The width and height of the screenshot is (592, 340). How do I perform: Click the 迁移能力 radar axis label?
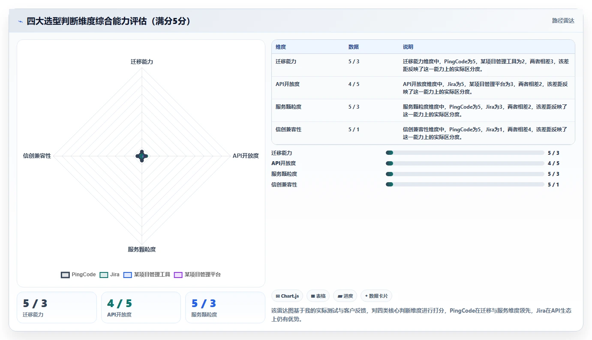(142, 62)
